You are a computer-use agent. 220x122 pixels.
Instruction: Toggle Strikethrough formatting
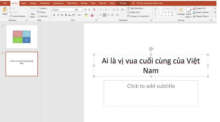(x=70, y=15)
